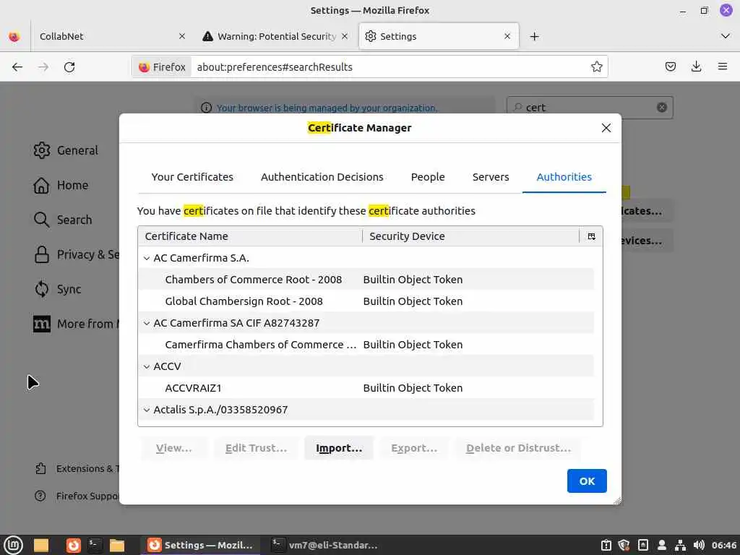Click the Edit Trust... button
The width and height of the screenshot is (740, 555).
pyautogui.click(x=256, y=448)
